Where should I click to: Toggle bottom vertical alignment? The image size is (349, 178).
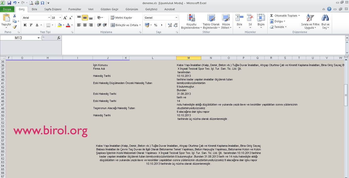point(91,18)
